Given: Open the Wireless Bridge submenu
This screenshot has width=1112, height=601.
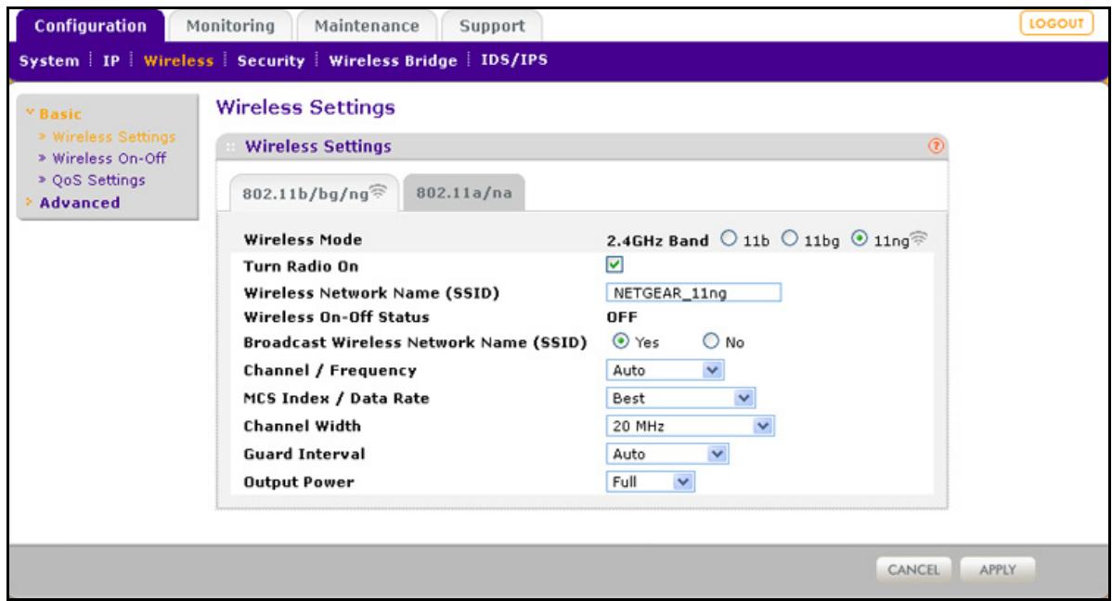Looking at the screenshot, I should (393, 61).
